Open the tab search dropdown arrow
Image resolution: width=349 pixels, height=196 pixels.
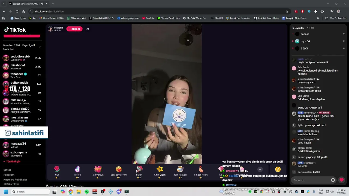coord(4,4)
